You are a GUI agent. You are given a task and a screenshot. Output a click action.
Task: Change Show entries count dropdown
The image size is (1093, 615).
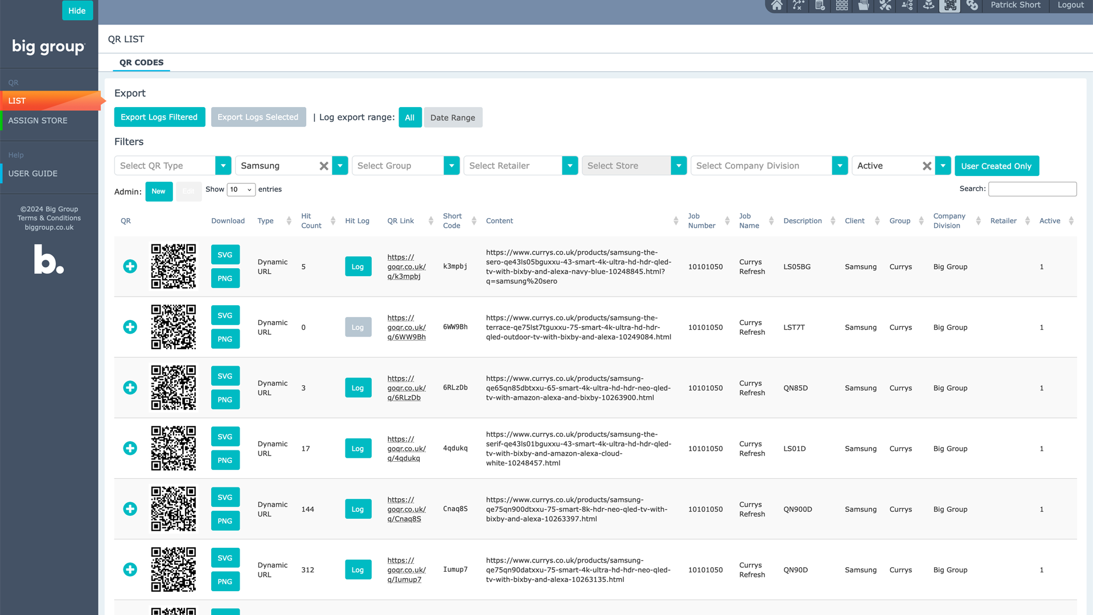[x=241, y=190]
